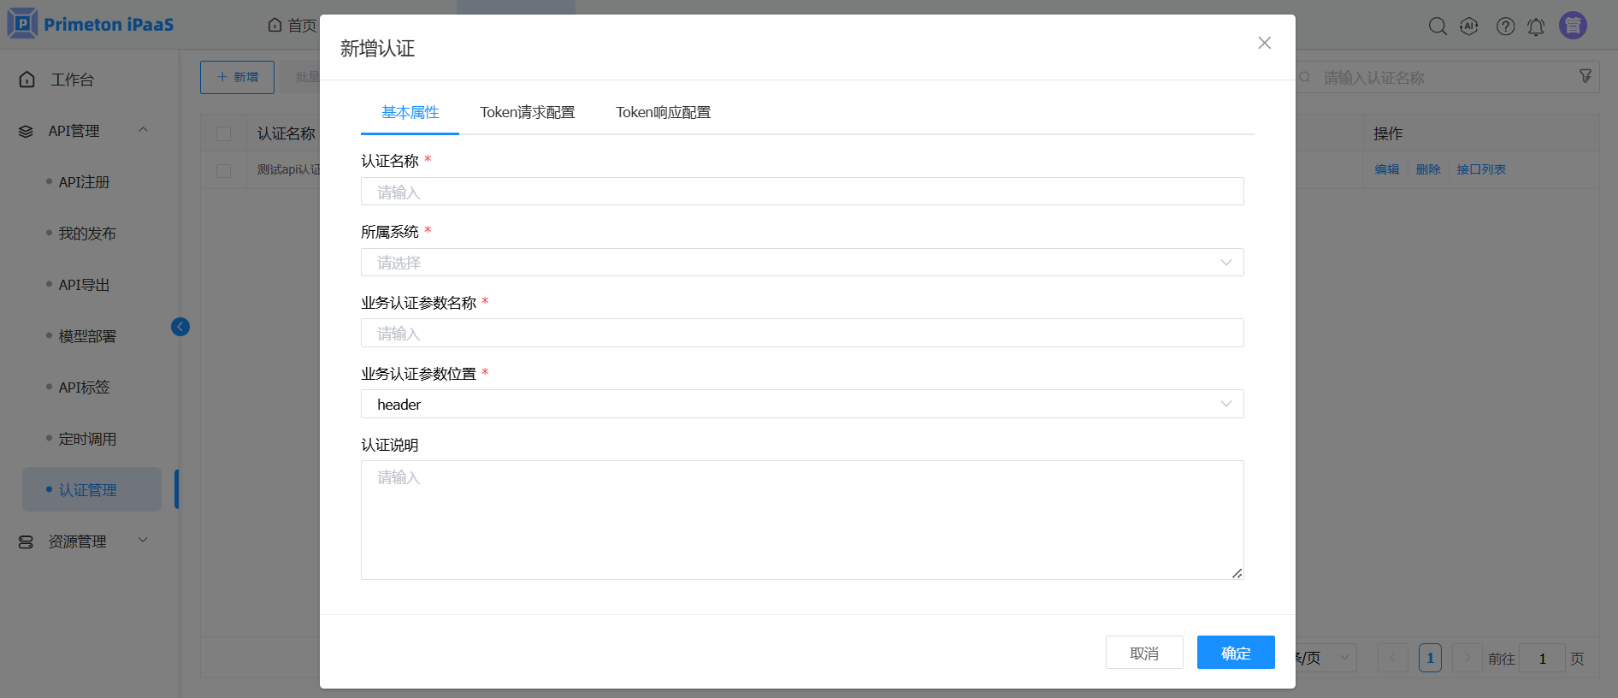This screenshot has width=1618, height=698.
Task: Close the 新增认证 dialog with X
Action: click(x=1264, y=43)
